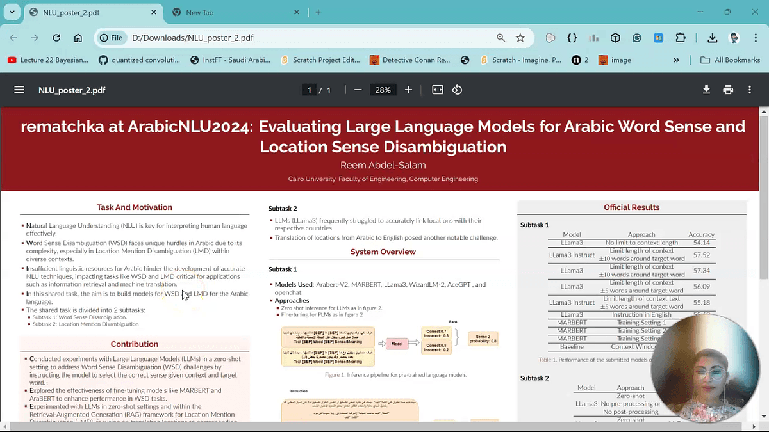Open Chrome downloads panel

[713, 38]
